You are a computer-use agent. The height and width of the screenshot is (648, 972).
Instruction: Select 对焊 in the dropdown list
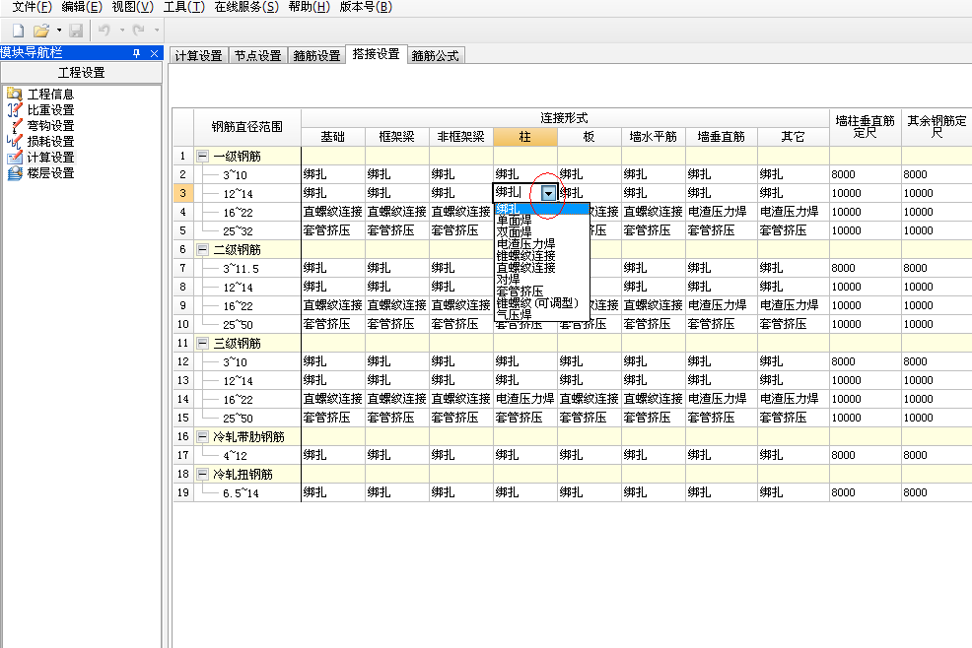click(542, 280)
